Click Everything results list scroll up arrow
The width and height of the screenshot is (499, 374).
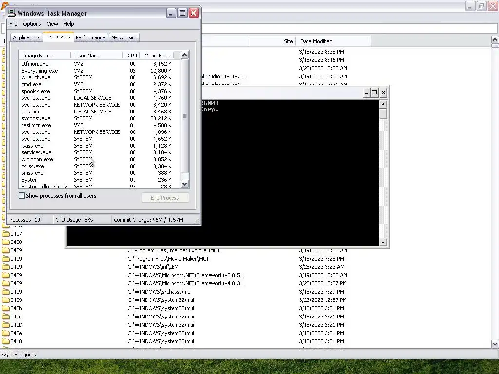[x=495, y=40]
